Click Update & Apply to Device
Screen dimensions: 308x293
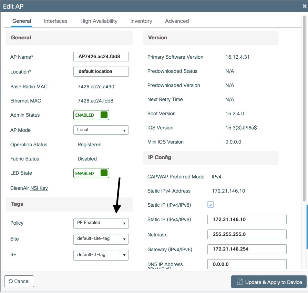269,282
